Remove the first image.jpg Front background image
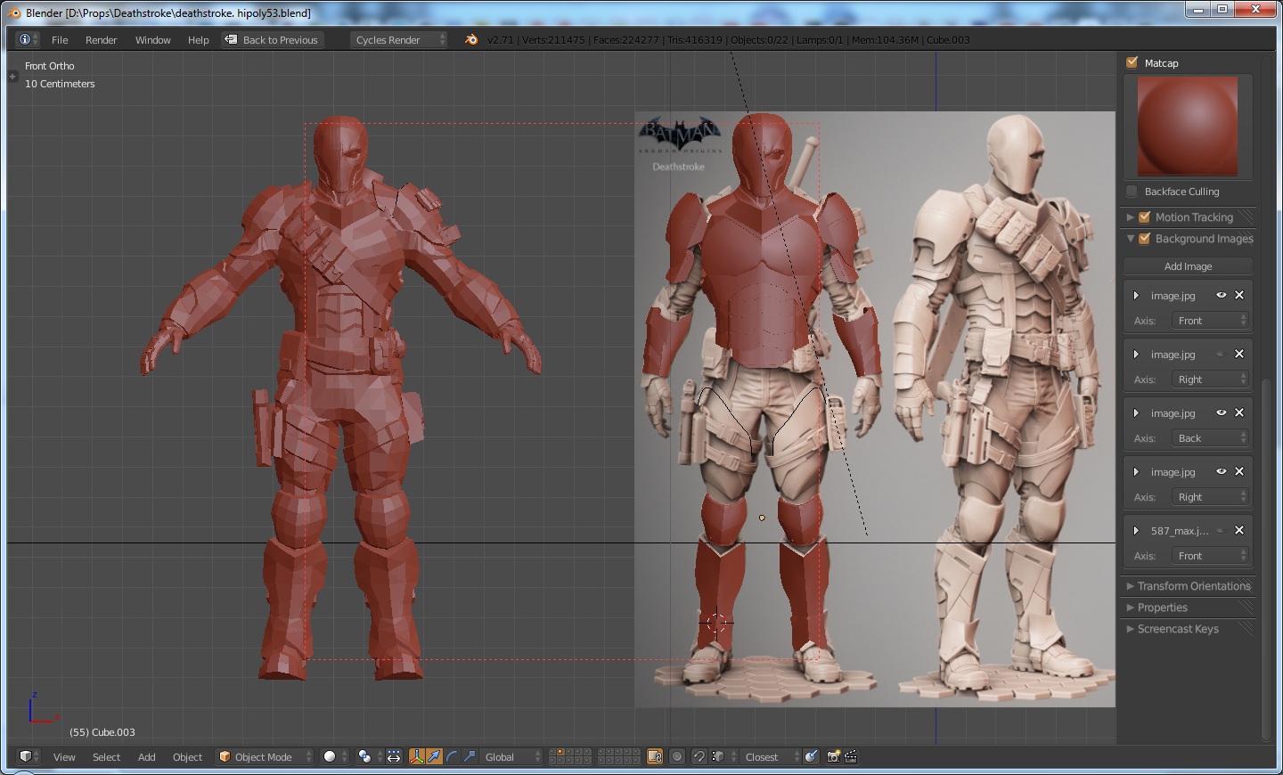 coord(1238,295)
